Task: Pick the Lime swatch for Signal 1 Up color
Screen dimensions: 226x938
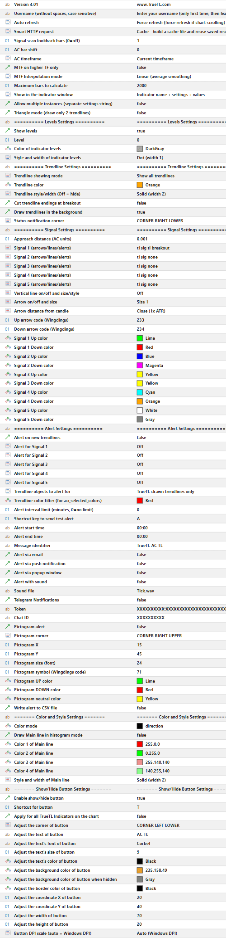Action: (x=140, y=338)
